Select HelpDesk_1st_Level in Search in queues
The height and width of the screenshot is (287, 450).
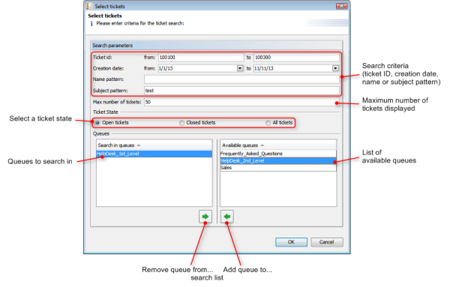click(x=154, y=154)
